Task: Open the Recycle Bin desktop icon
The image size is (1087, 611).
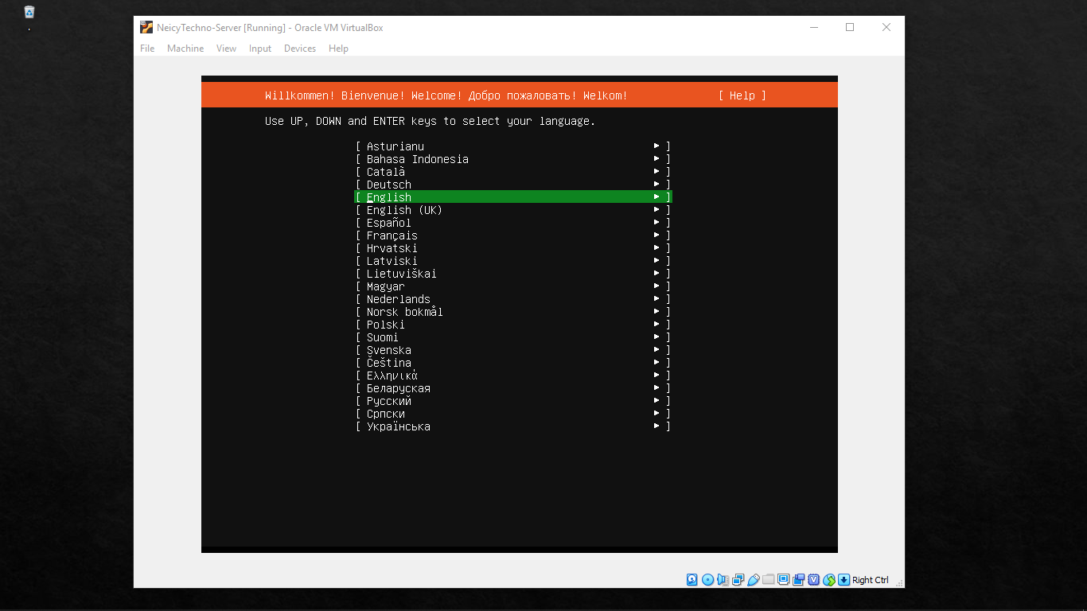Action: point(29,12)
